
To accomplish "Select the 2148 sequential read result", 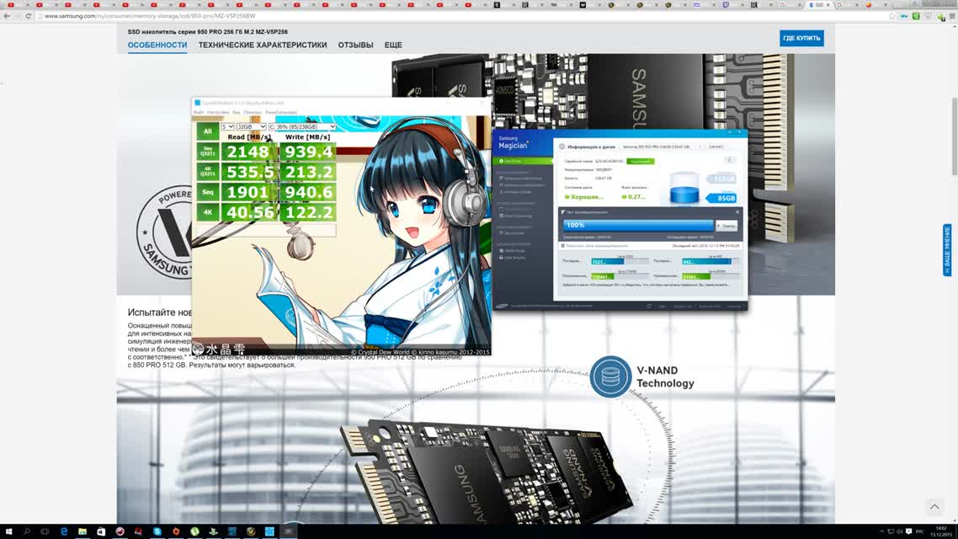I will pyautogui.click(x=248, y=152).
